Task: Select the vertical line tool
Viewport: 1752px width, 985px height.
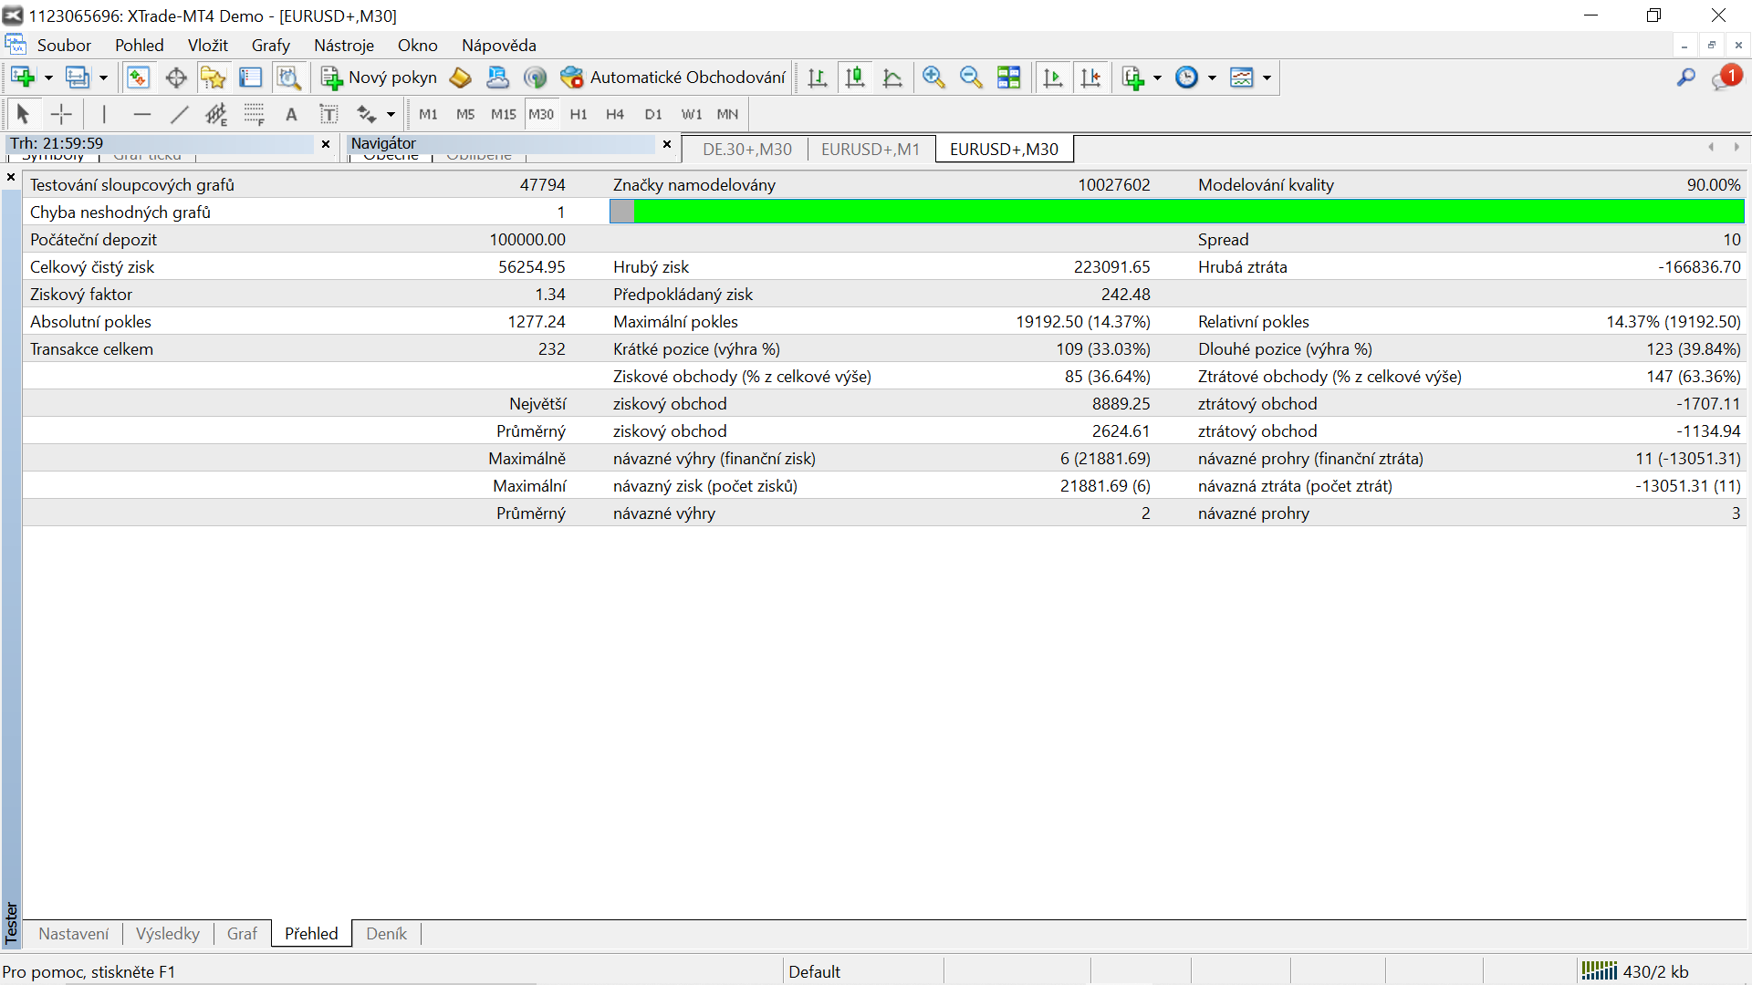Action: tap(104, 114)
